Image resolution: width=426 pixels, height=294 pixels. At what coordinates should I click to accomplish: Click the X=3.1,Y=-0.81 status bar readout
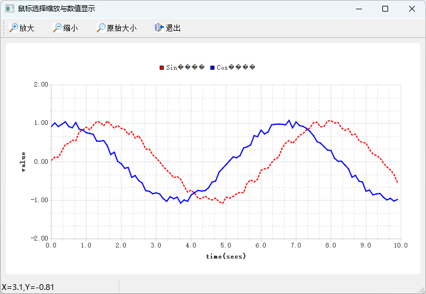click(28, 287)
